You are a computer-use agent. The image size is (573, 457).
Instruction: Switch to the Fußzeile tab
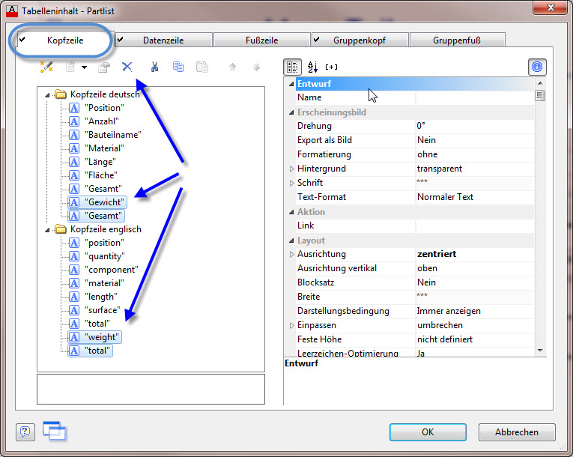tap(261, 40)
